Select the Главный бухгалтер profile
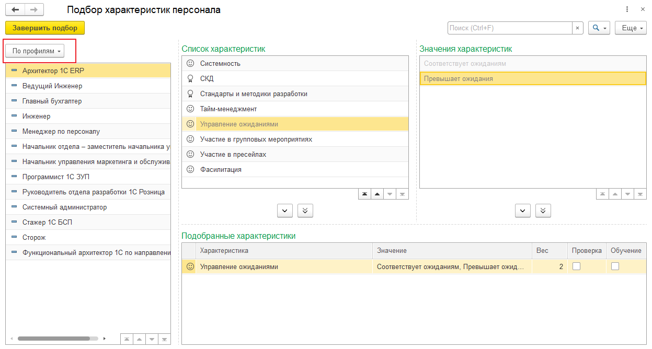The height and width of the screenshot is (349, 652). [52, 101]
